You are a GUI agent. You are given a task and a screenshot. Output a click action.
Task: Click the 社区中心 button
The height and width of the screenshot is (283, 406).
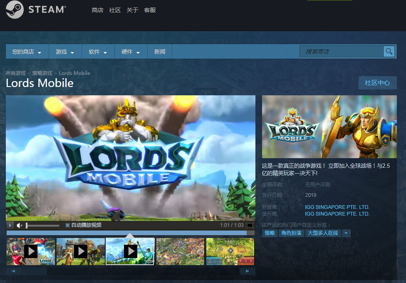coord(377,83)
